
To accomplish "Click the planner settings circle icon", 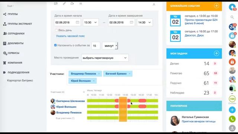I will [x=84, y=92].
